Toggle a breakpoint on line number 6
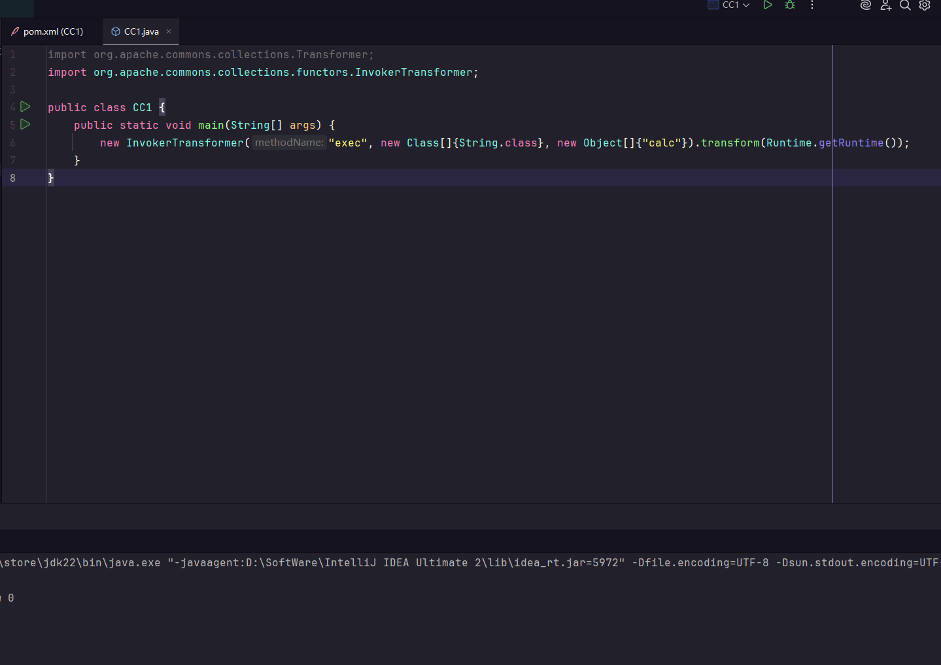The height and width of the screenshot is (665, 941). point(12,143)
